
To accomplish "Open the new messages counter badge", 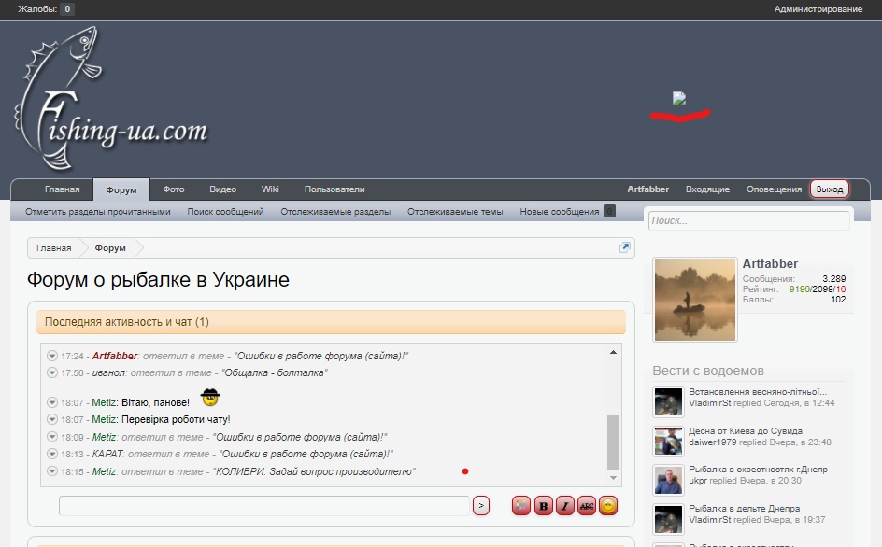I will (x=609, y=212).
